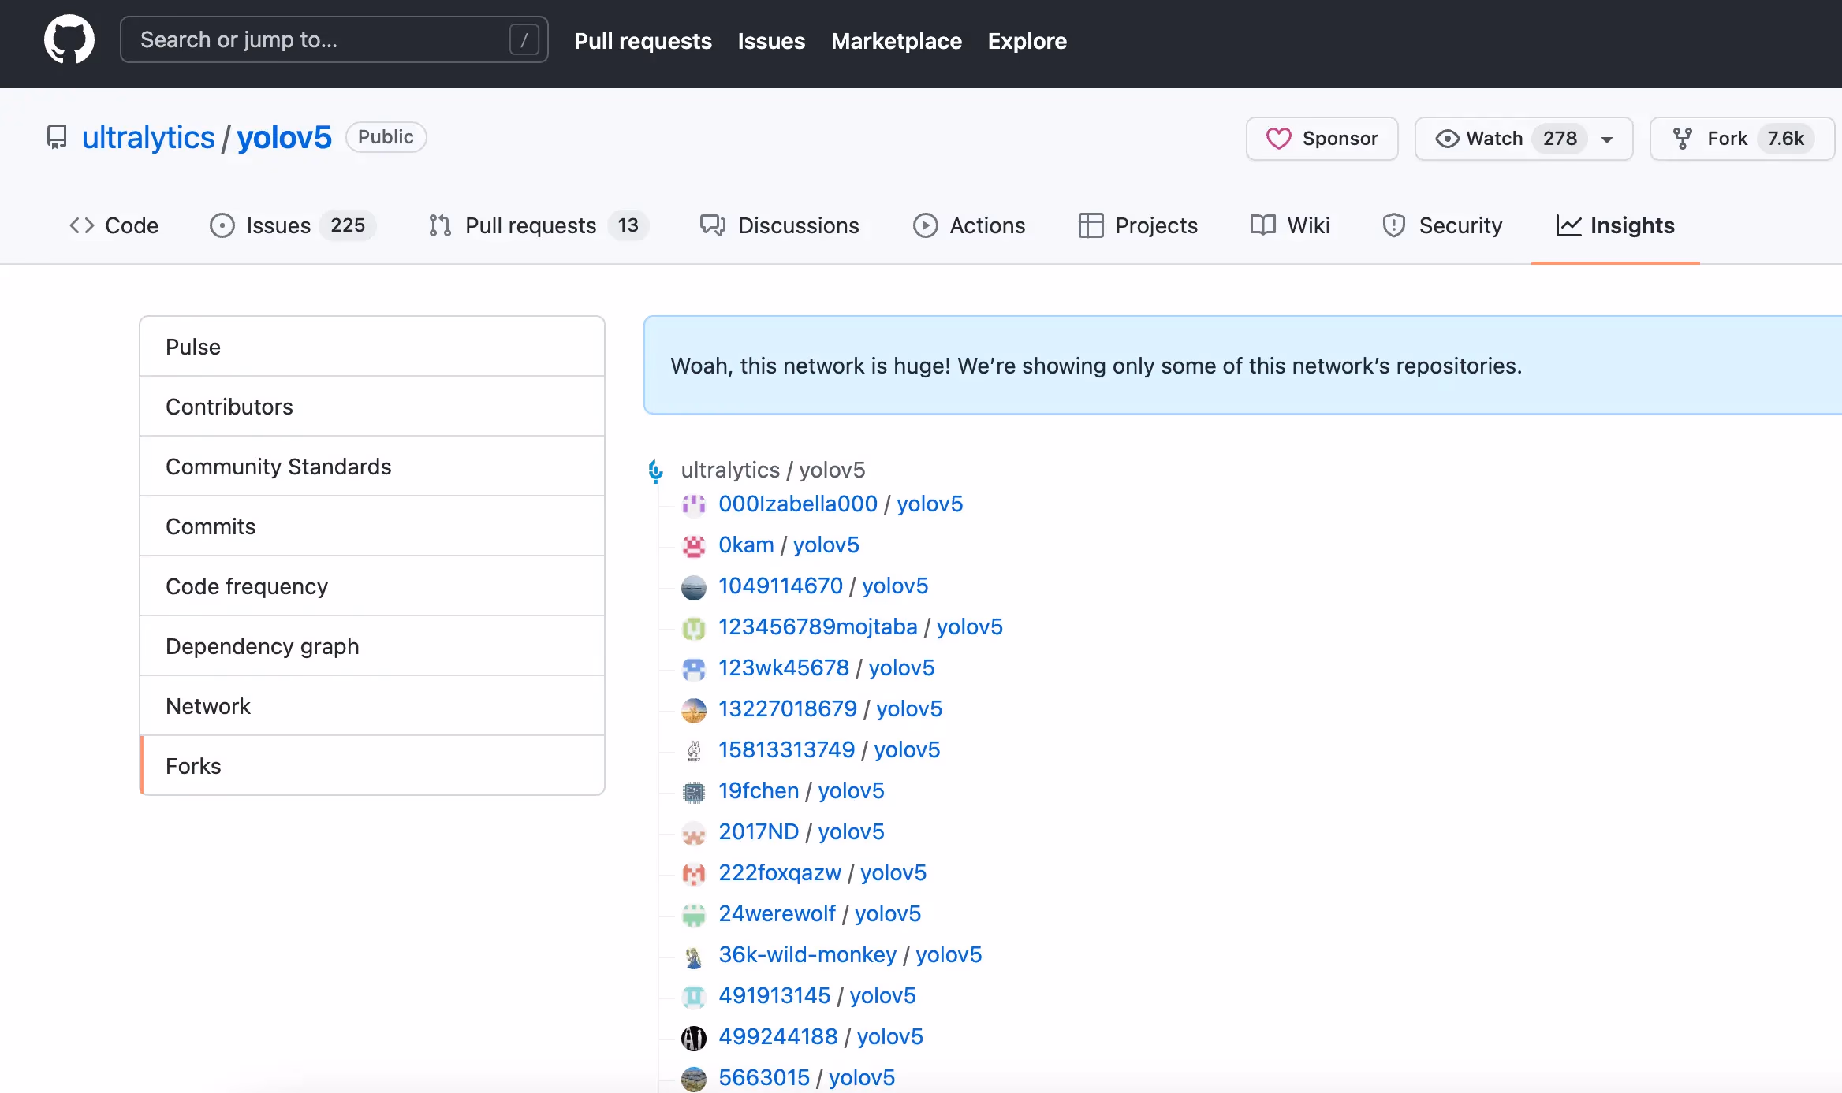Click the avatar of 123wk45678
This screenshot has width=1842, height=1093.
[x=694, y=668]
